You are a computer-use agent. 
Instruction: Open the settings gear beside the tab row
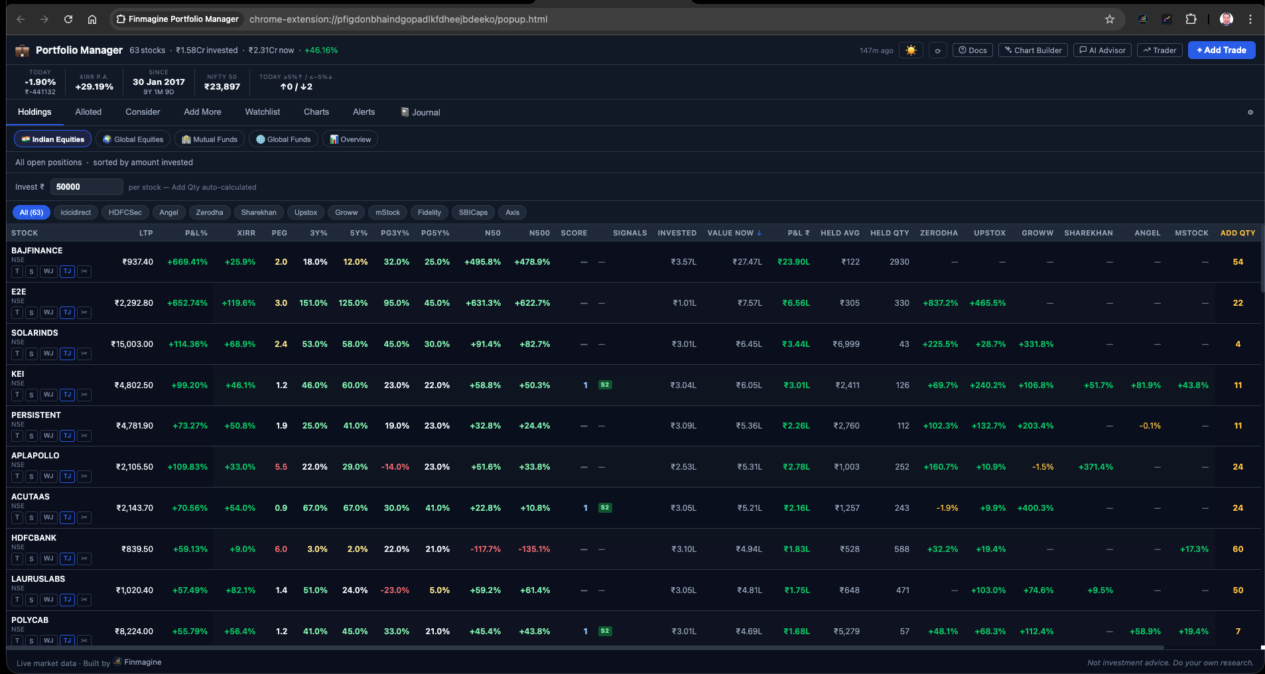(x=1250, y=112)
